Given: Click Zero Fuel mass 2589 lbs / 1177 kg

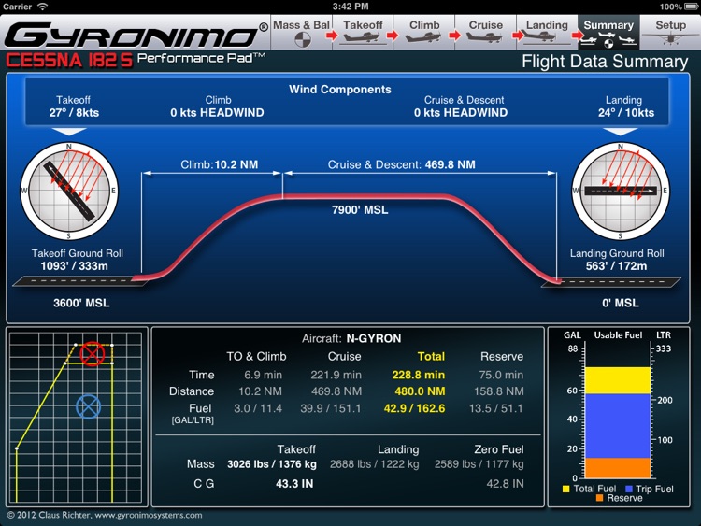Looking at the screenshot, I should point(479,464).
